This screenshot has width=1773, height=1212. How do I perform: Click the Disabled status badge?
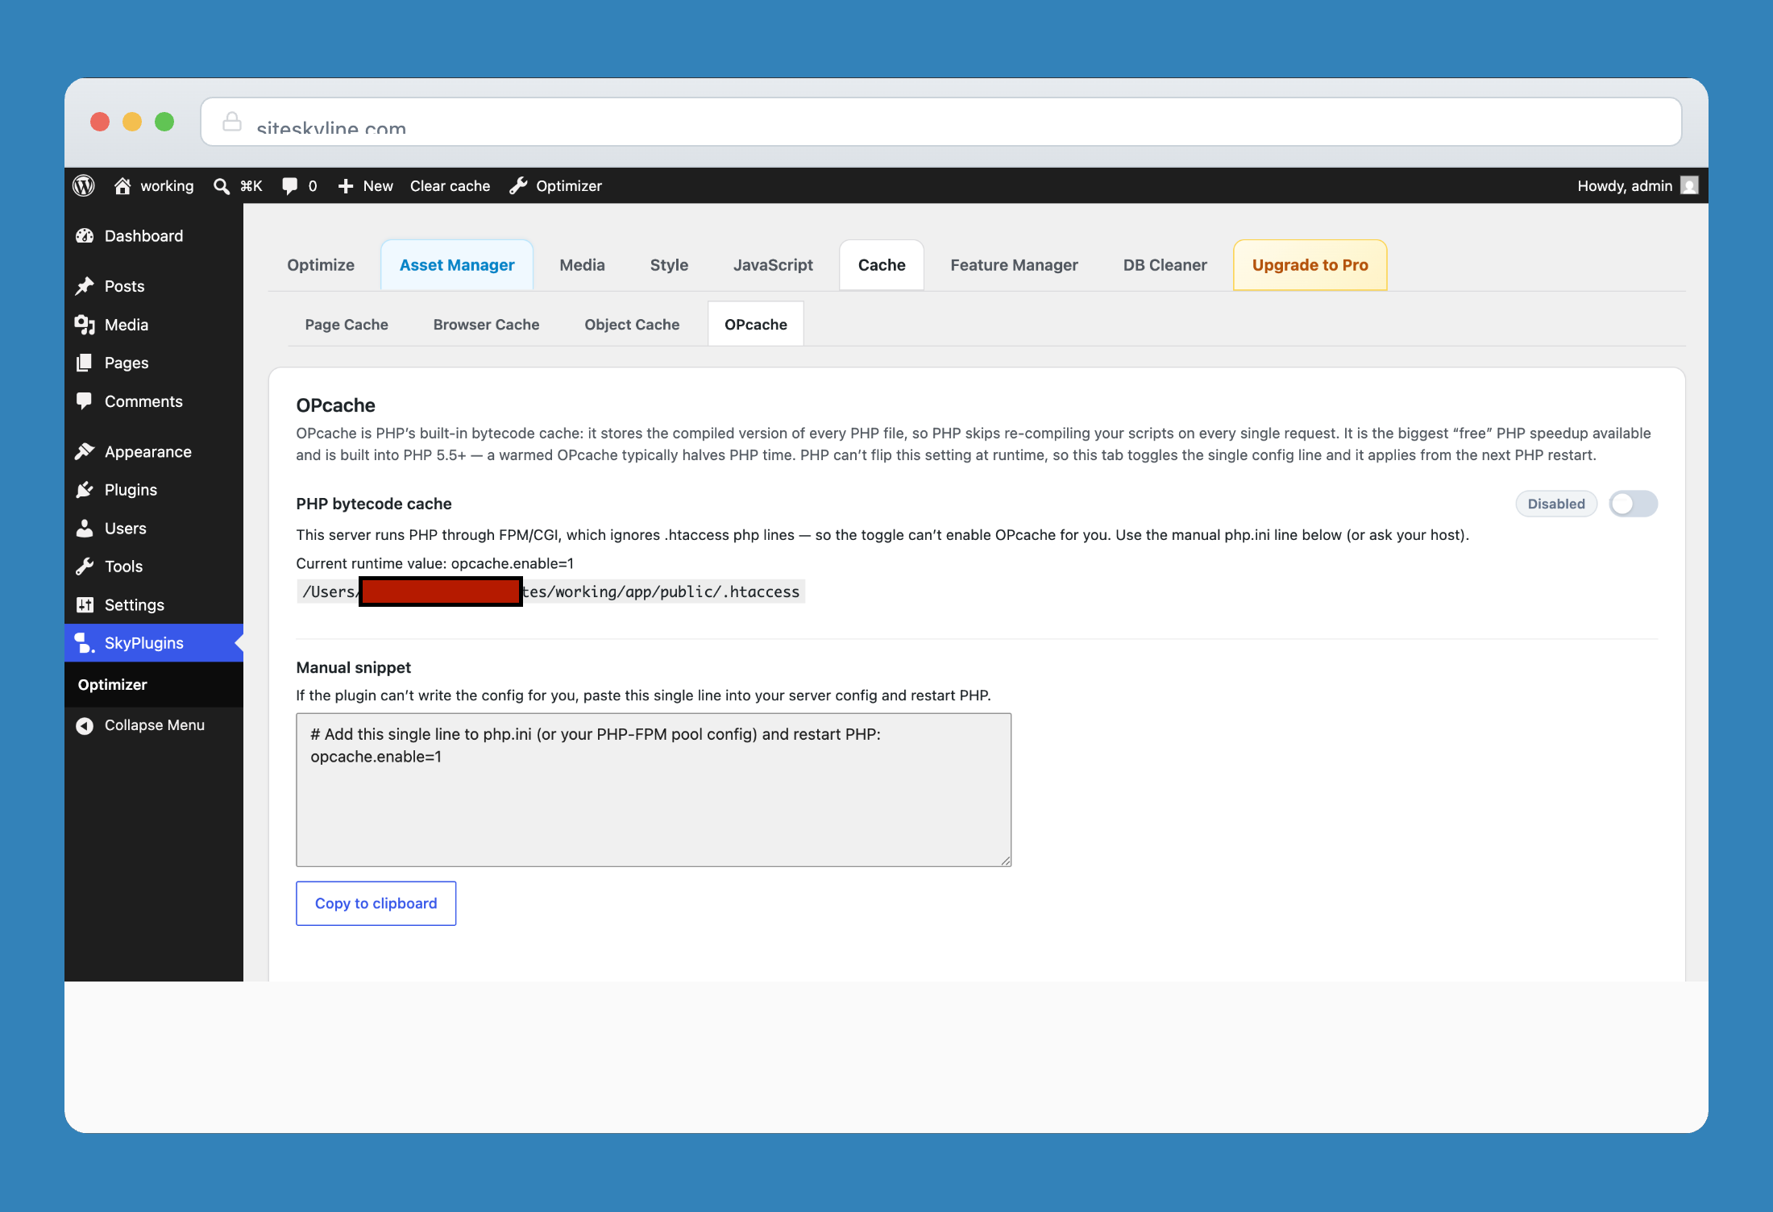click(1556, 504)
